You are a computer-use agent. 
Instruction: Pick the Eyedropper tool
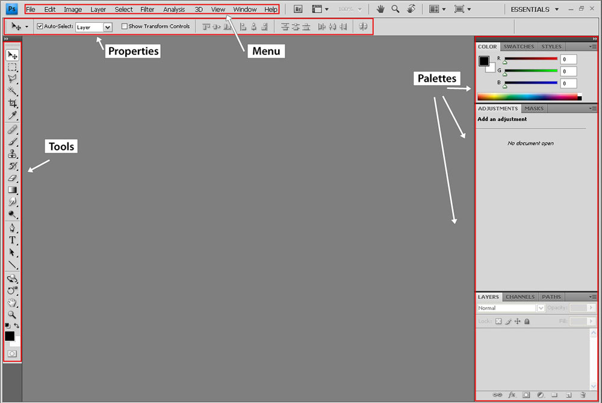pyautogui.click(x=12, y=115)
